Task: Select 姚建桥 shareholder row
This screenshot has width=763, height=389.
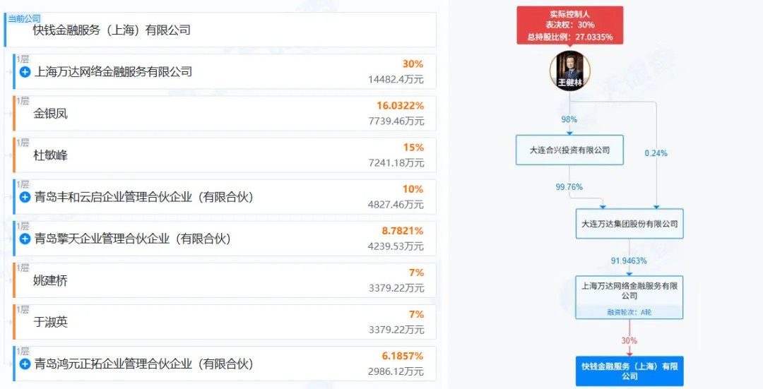Action: pyautogui.click(x=225, y=280)
